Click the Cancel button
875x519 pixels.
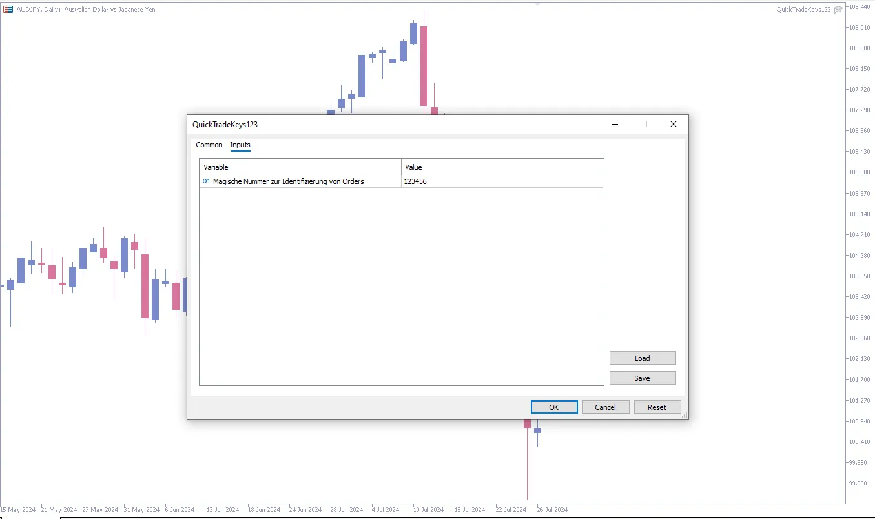point(605,407)
